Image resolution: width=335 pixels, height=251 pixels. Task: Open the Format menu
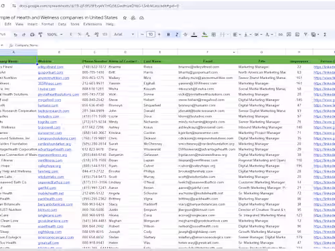[48, 24]
